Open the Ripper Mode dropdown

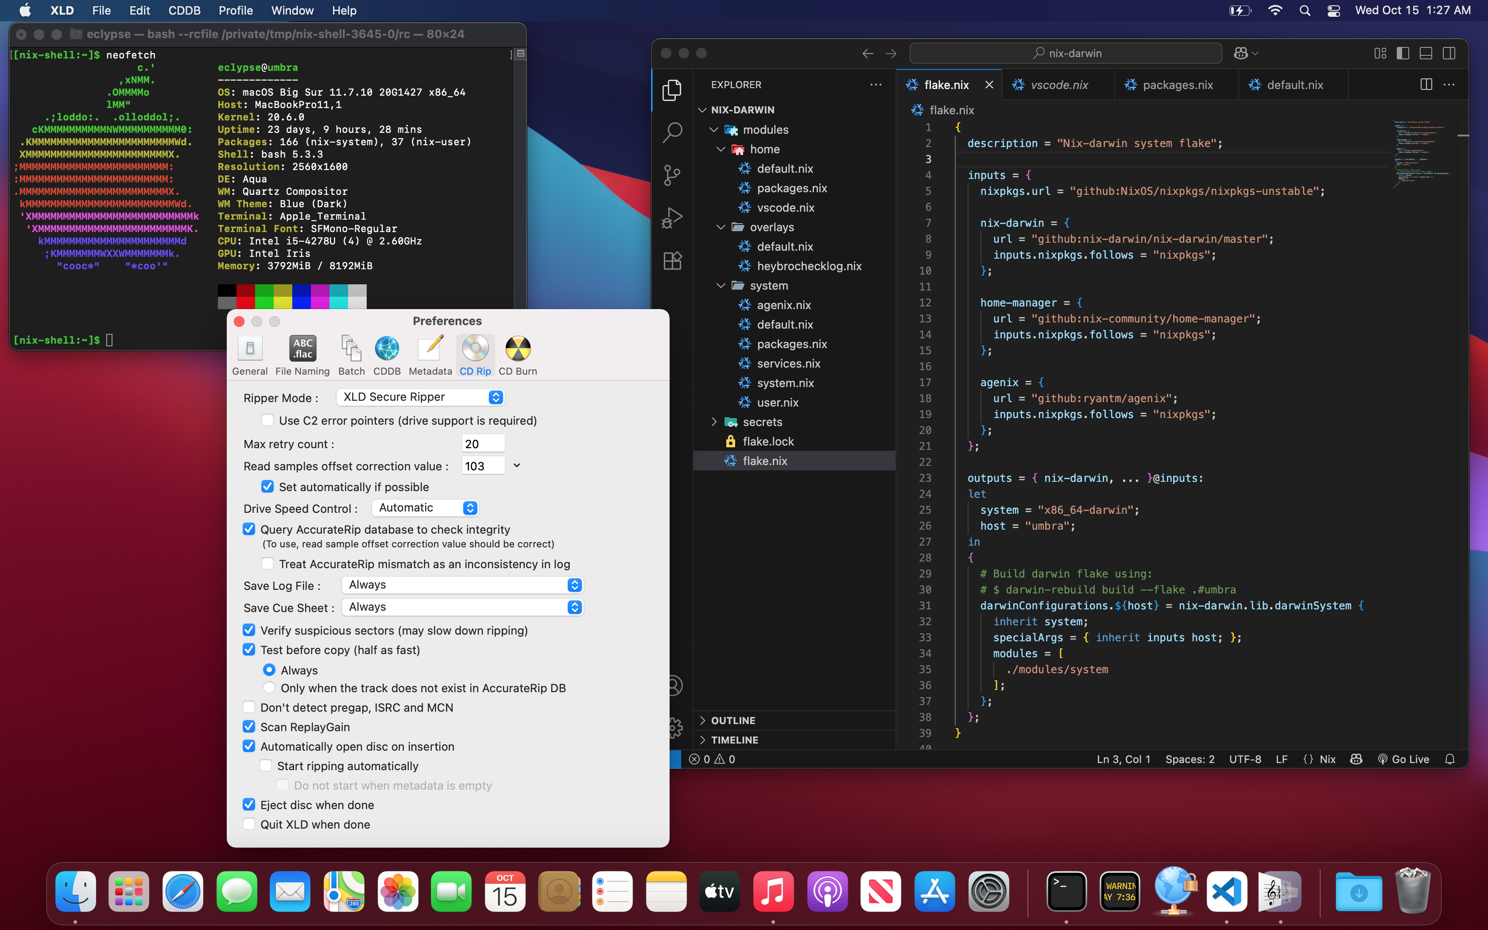point(421,397)
